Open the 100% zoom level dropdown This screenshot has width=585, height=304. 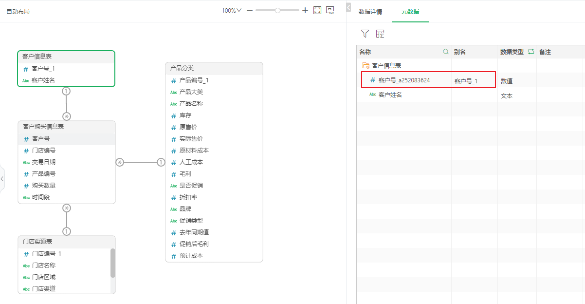pyautogui.click(x=232, y=11)
